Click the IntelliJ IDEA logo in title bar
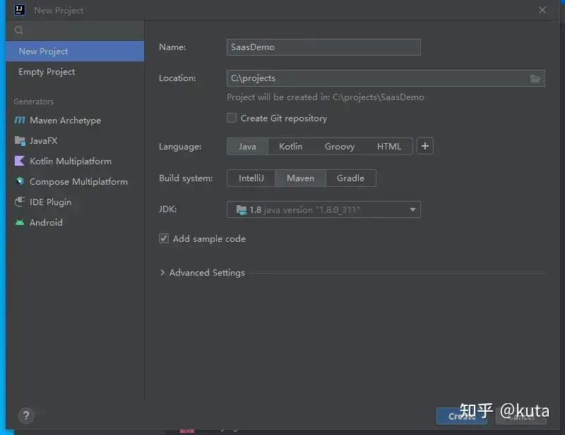The image size is (565, 435). click(x=20, y=10)
